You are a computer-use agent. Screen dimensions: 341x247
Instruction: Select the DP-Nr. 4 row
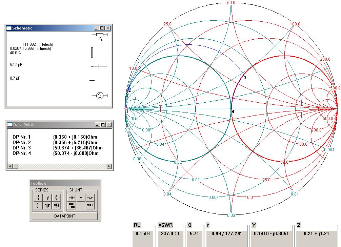pos(56,153)
